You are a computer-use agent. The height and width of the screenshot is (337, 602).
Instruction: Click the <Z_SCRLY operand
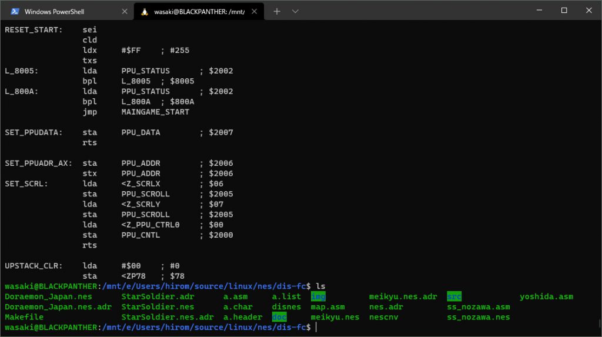(x=141, y=205)
